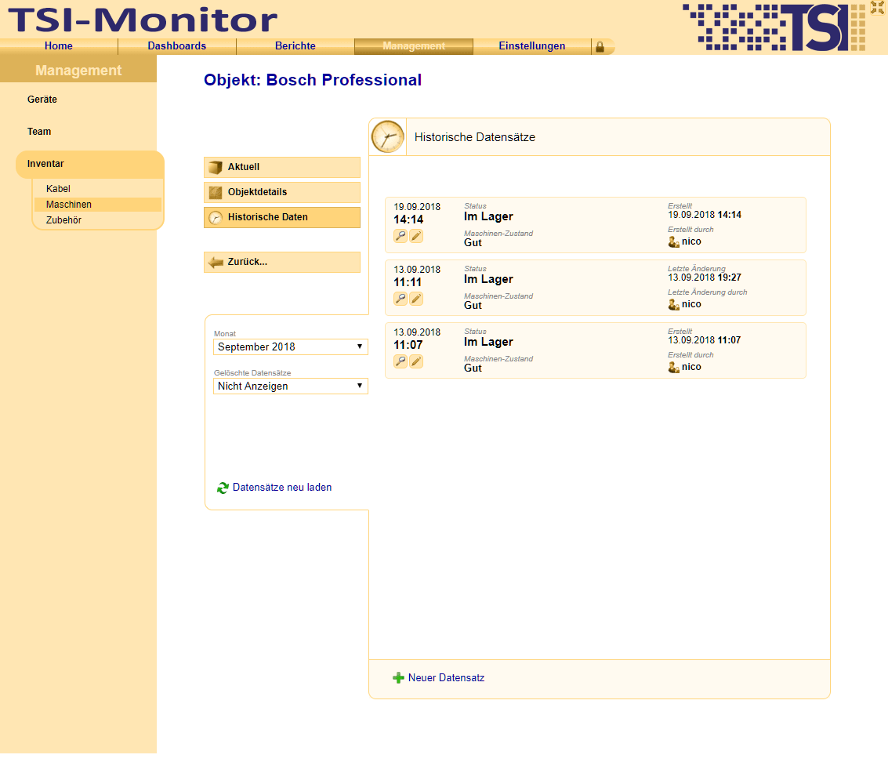Click magnifier icon for 19.09.2018 14:14 record
The height and width of the screenshot is (762, 888).
pyautogui.click(x=401, y=236)
